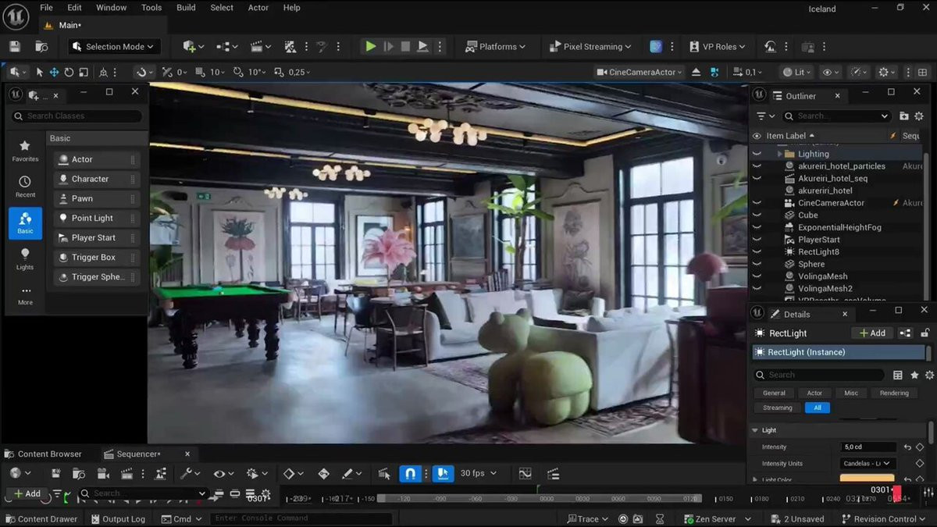Image resolution: width=937 pixels, height=527 pixels.
Task: Expand the Platforms dropdown menu
Action: (495, 47)
